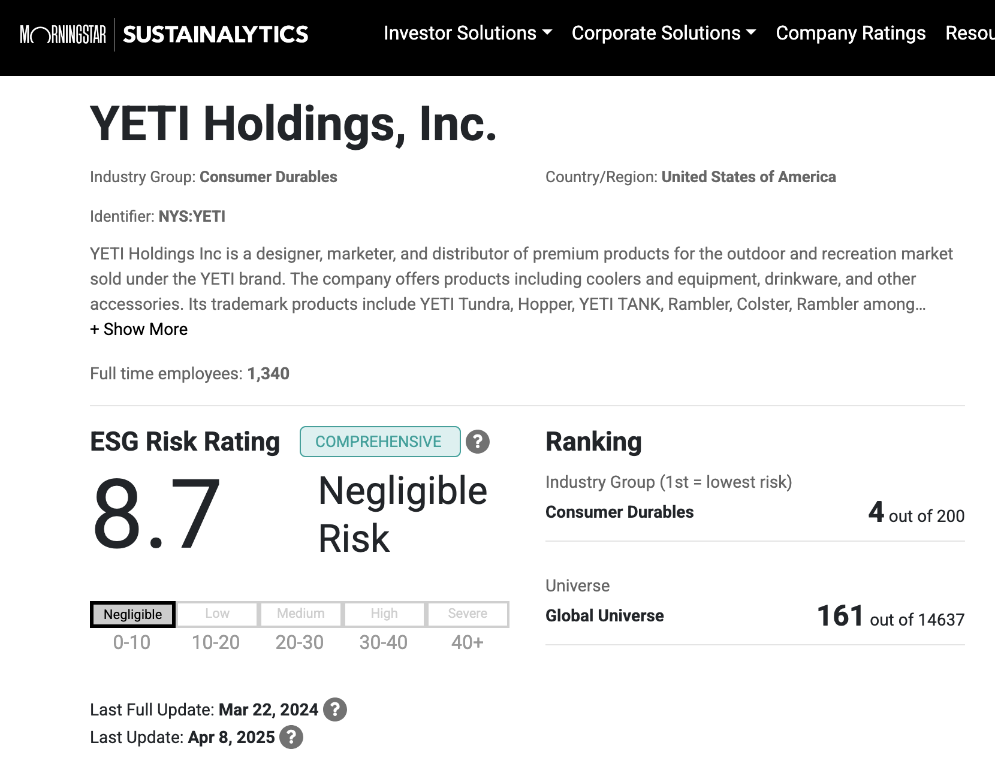Click the United States of America country value
The height and width of the screenshot is (773, 995).
pyautogui.click(x=749, y=177)
